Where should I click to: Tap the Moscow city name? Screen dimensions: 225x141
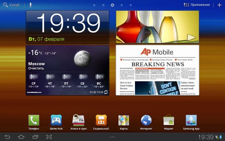36,64
